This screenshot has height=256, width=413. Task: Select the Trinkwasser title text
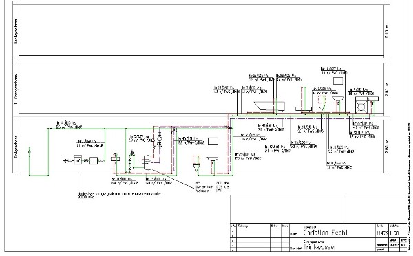click(319, 247)
